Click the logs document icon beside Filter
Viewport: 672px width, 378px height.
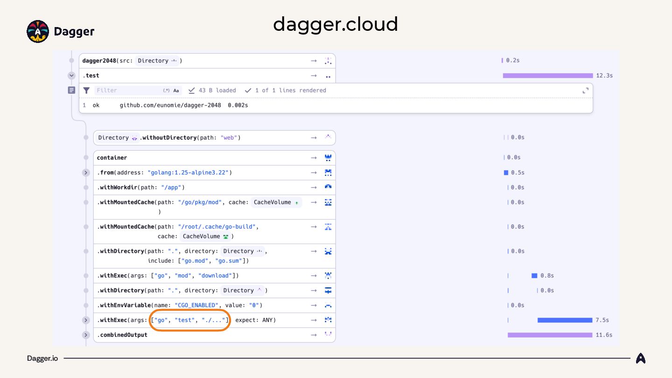point(71,90)
